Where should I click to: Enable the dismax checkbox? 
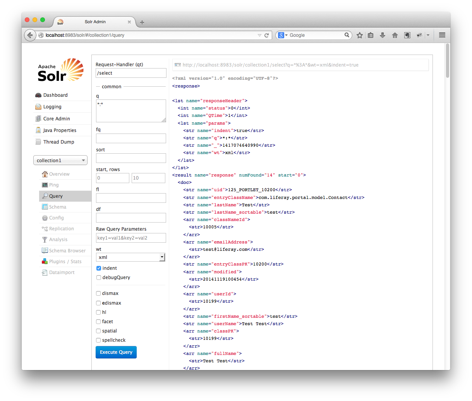(x=98, y=293)
